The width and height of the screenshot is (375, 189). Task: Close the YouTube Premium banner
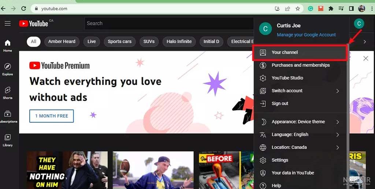(366, 58)
